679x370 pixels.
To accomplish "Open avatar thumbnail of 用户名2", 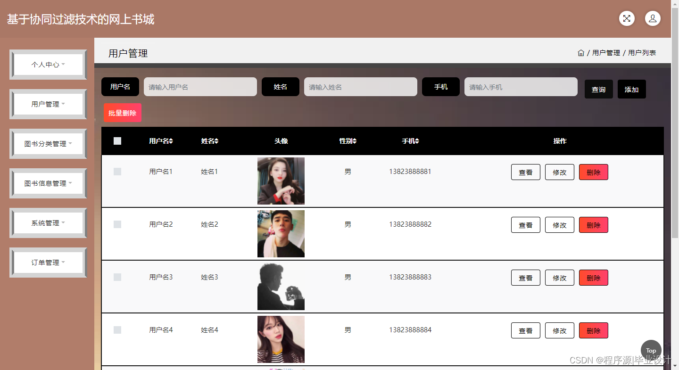I will tap(281, 234).
